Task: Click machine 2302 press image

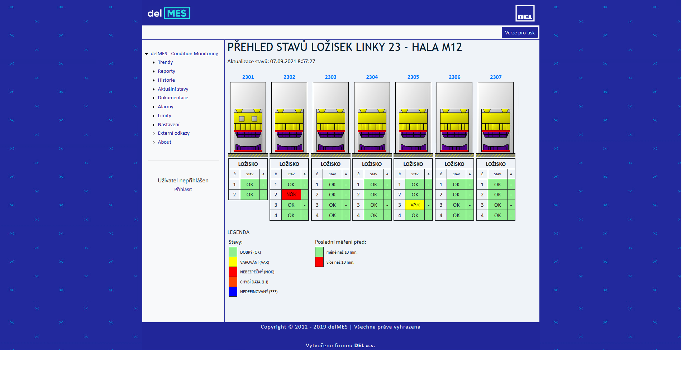Action: coord(289,118)
